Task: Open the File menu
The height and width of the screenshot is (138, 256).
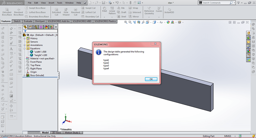Action: (x=30, y=3)
